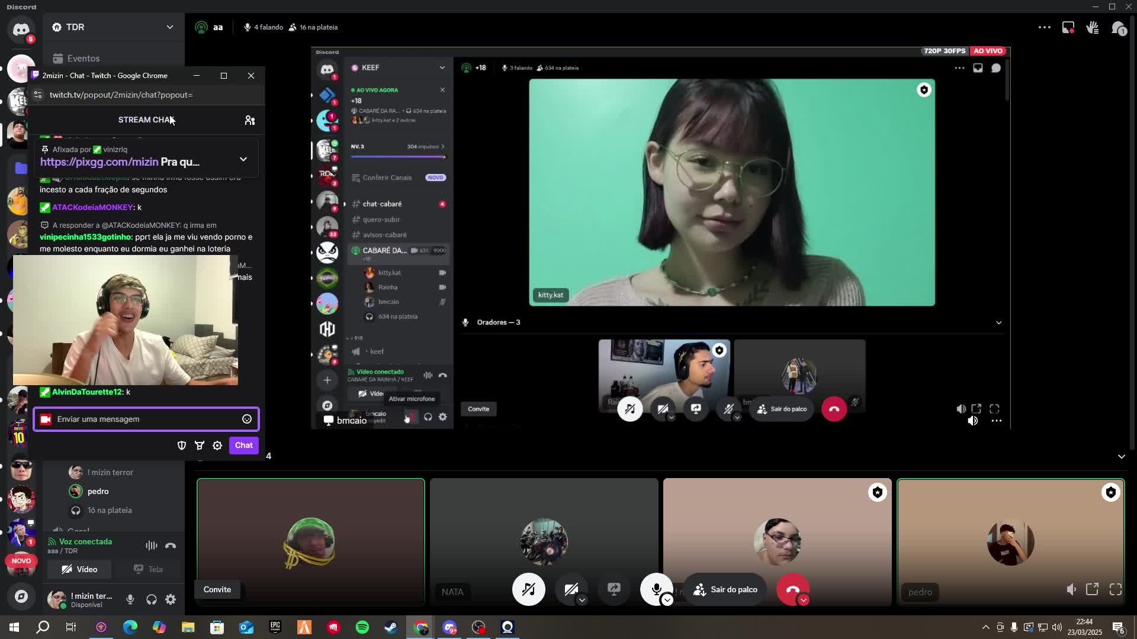1137x639 pixels.
Task: Toggle deafen headphones in user panel
Action: pos(152,599)
